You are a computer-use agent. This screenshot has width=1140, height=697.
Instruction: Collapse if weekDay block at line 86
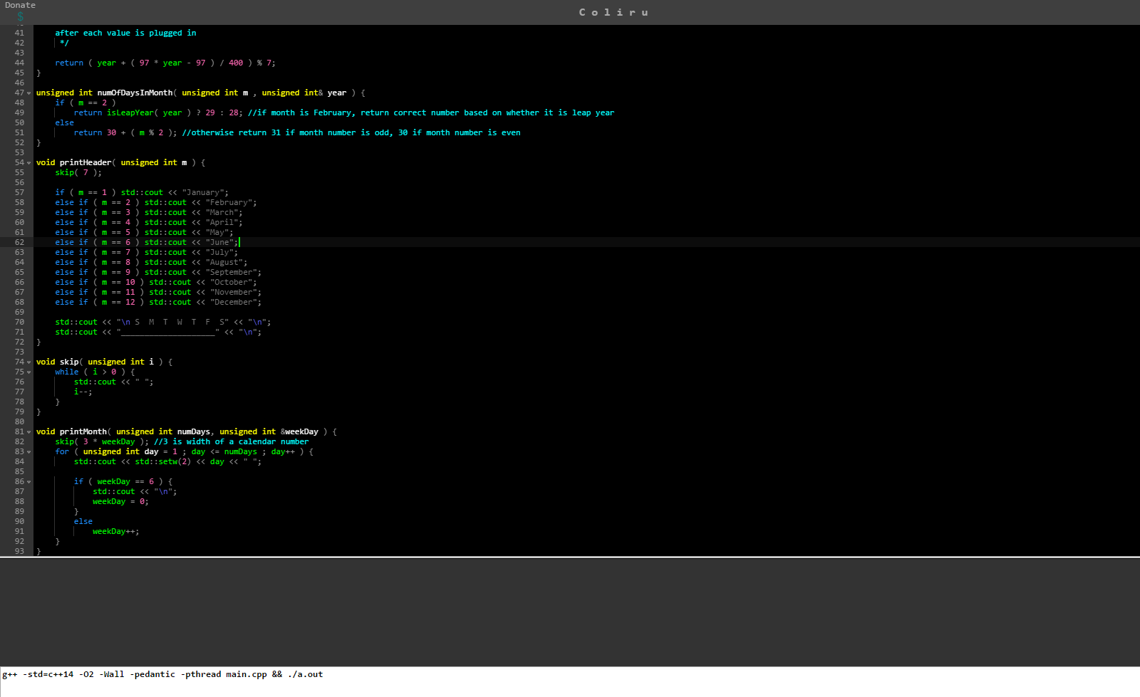[29, 482]
